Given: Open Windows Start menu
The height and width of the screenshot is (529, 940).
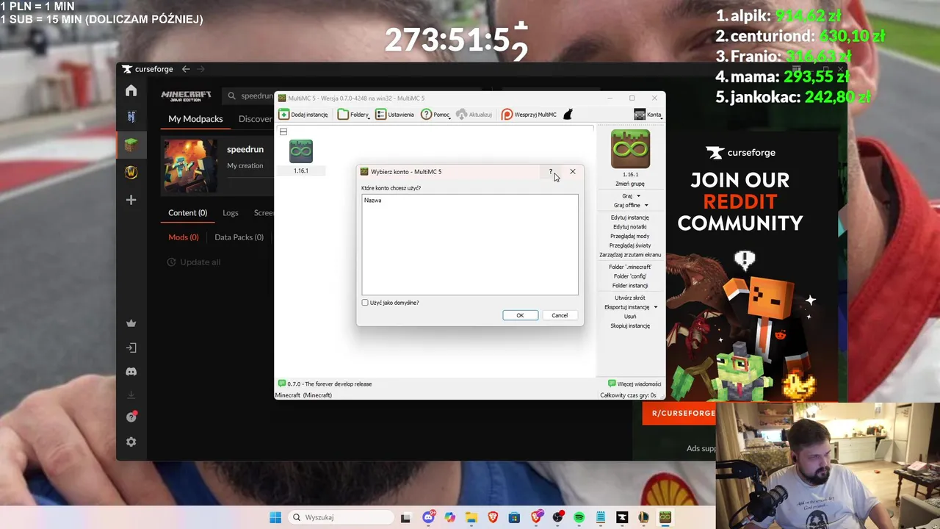Looking at the screenshot, I should coord(275,517).
